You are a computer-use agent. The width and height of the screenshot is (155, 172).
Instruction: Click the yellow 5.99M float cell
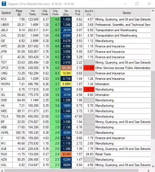pyautogui.click(x=66, y=84)
